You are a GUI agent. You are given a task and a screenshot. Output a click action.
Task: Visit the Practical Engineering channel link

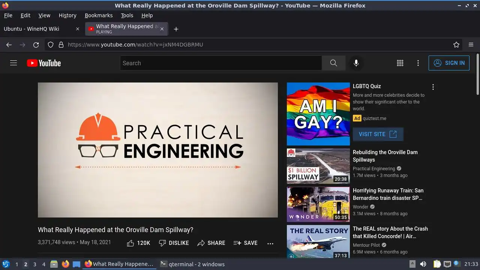(374, 169)
